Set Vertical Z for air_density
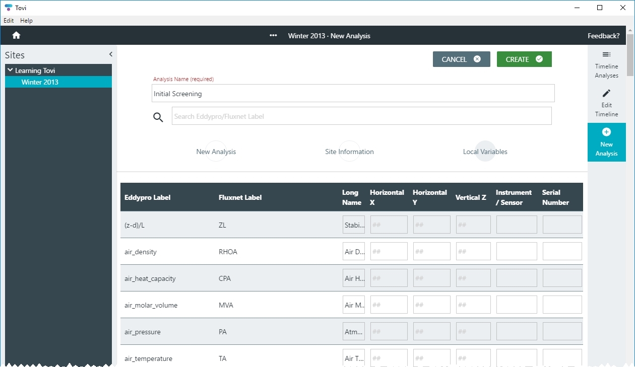This screenshot has height=367, width=635. 473,251
